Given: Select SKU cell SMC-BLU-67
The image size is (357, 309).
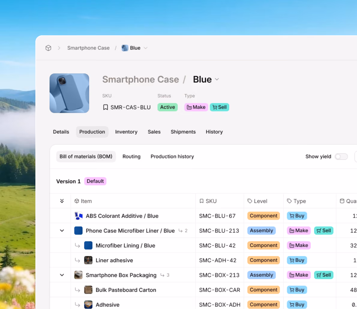Looking at the screenshot, I should 217,216.
